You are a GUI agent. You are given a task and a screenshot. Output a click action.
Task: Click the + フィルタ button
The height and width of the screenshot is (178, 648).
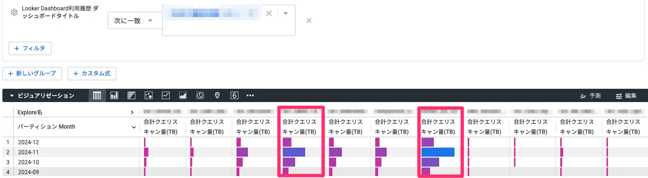[30, 48]
